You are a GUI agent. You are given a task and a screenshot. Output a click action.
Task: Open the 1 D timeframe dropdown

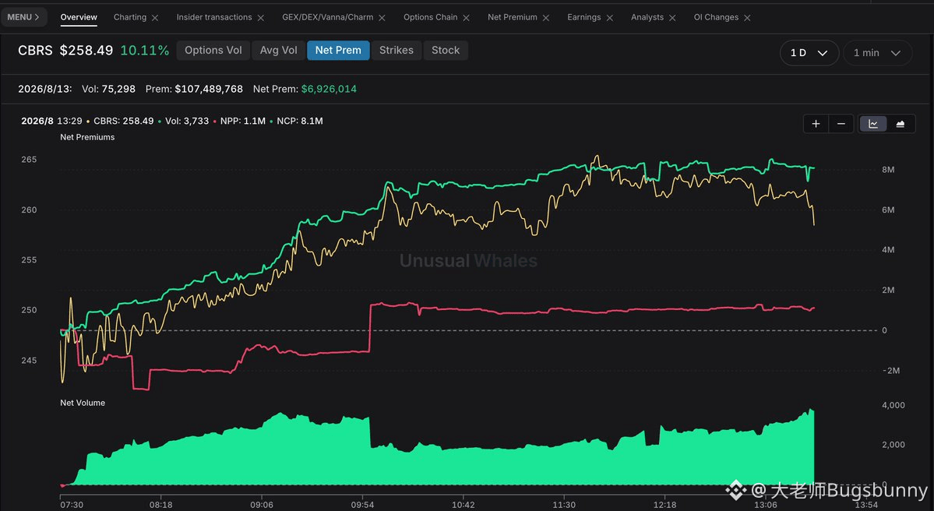(809, 53)
